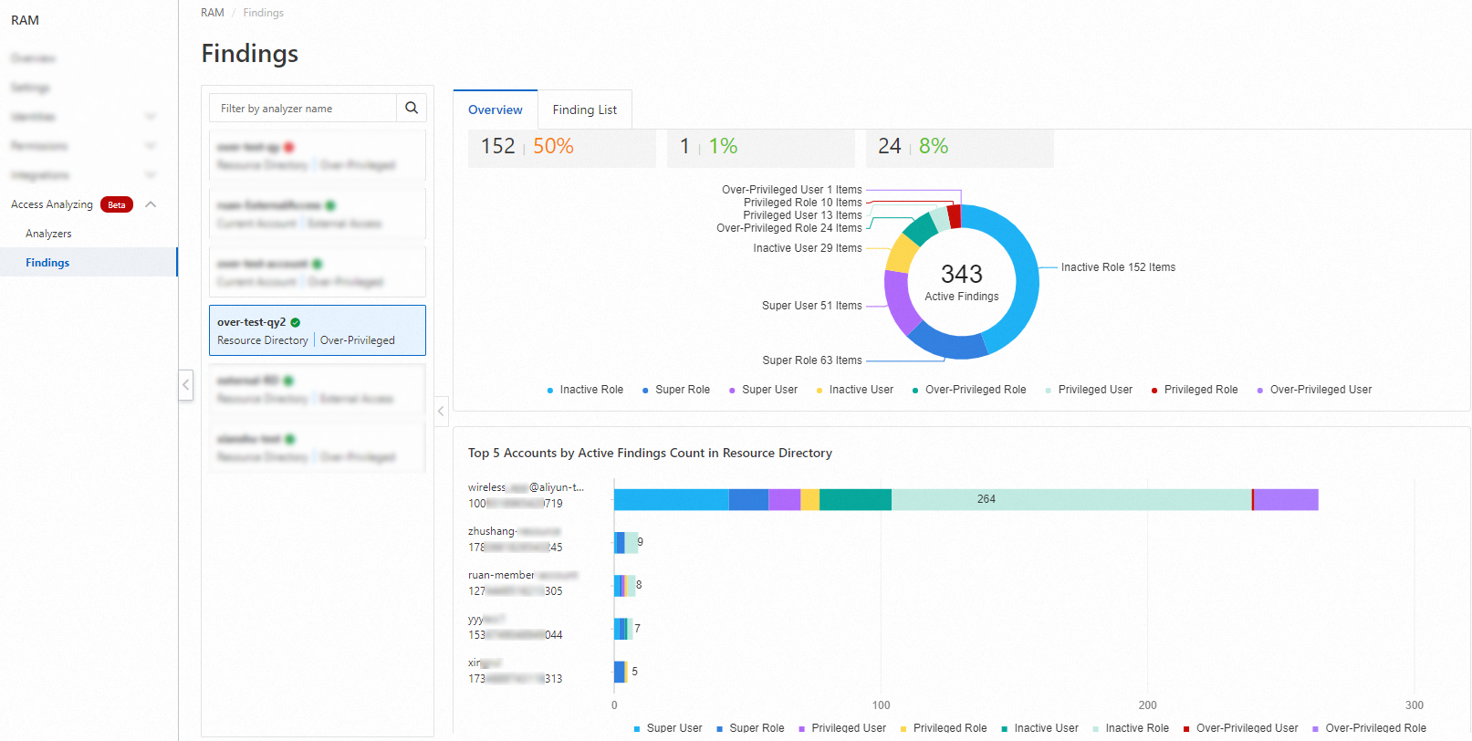Toggle Privileged Role in donut legend
This screenshot has width=1472, height=741.
pos(1195,390)
